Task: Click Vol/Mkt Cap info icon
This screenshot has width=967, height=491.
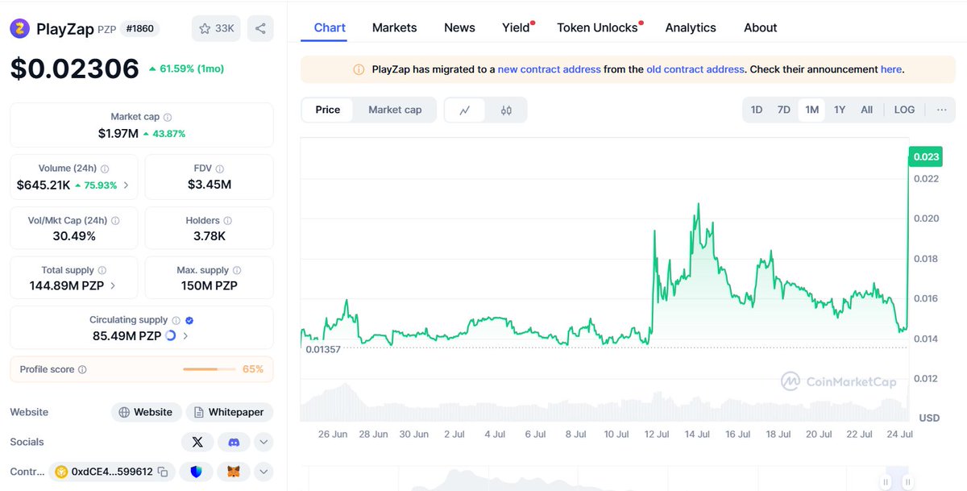Action: tap(115, 220)
